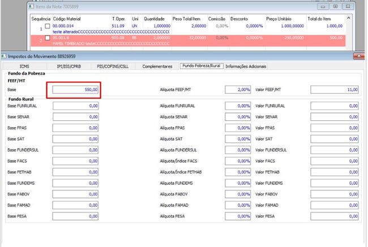Click the Impostos do Movimento window icon
Screen dimensions: 368x247
point(4,57)
